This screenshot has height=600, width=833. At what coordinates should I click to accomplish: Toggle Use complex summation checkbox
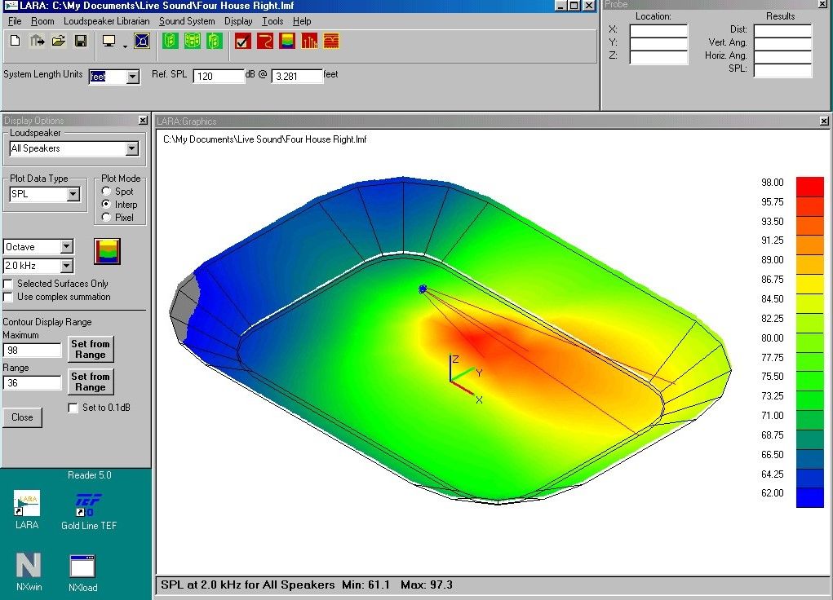(x=8, y=297)
